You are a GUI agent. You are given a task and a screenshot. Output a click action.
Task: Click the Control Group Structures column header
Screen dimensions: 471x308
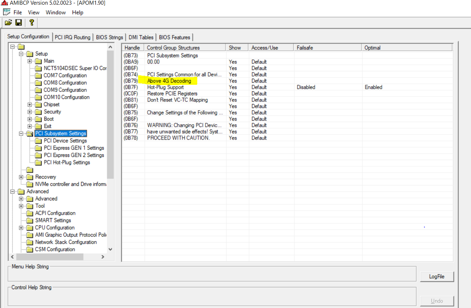[x=185, y=47]
